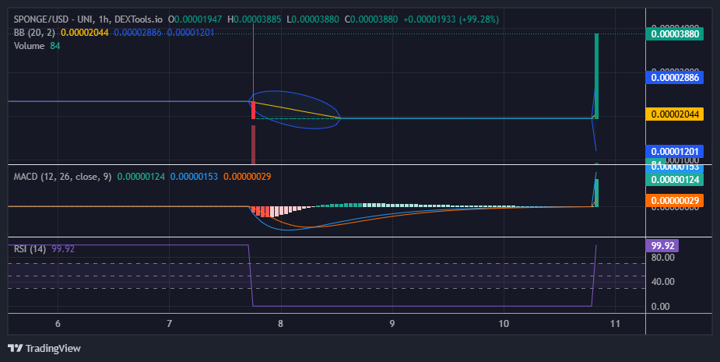The width and height of the screenshot is (720, 362).
Task: Click the SPONGE/USD symbol title in legend
Action: 88,19
